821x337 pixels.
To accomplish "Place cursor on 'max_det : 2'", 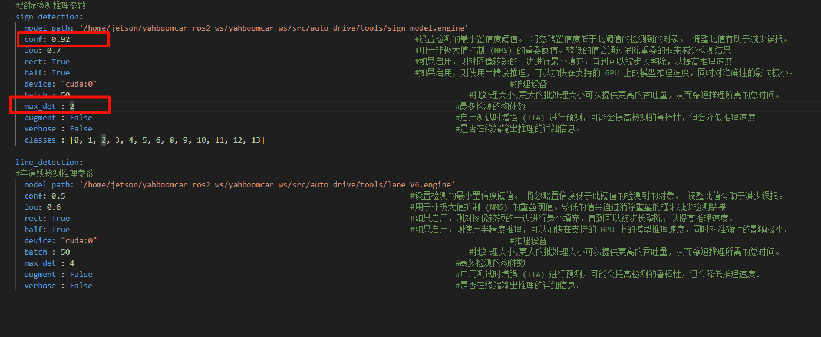I will pos(50,106).
